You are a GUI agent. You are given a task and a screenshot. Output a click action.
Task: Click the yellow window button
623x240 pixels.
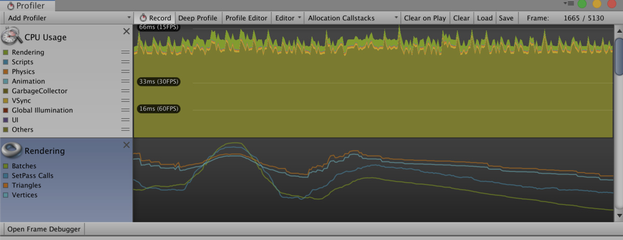[x=597, y=4]
